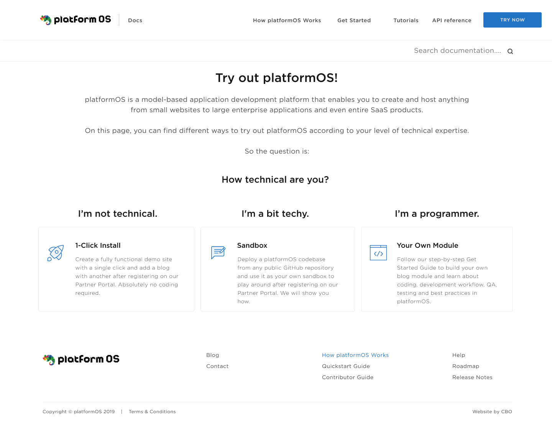Image resolution: width=552 pixels, height=422 pixels.
Task: Click the platformOS logo in the header
Action: coord(76,20)
